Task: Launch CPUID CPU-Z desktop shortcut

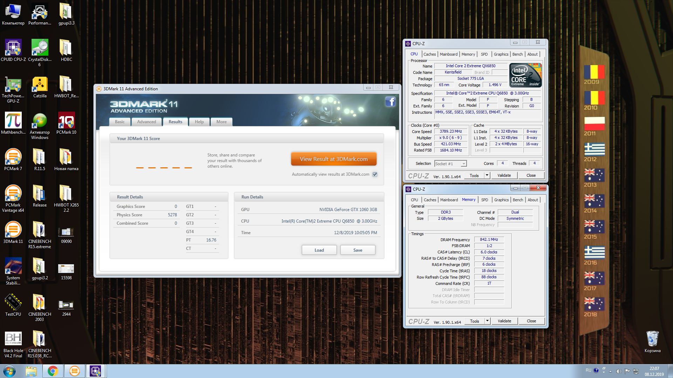Action: 13,51
